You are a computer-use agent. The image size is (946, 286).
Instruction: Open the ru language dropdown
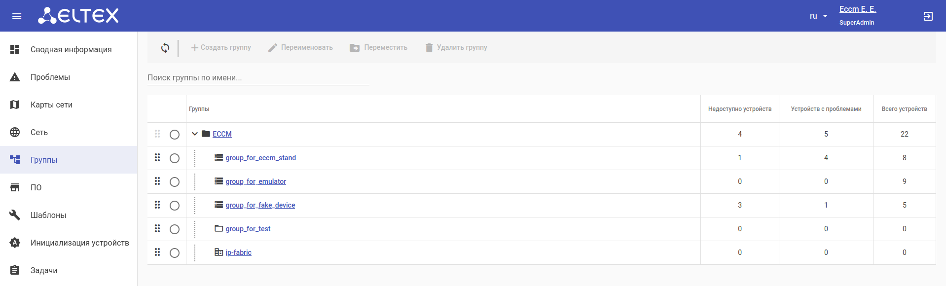(x=818, y=16)
